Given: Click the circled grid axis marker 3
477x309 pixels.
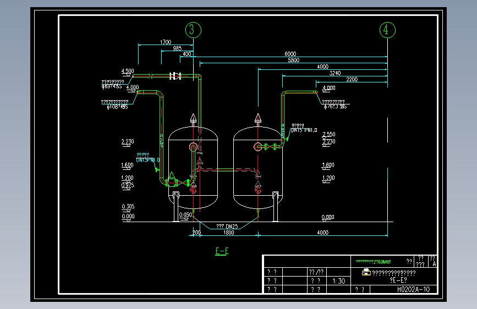Looking at the screenshot, I should [x=193, y=30].
